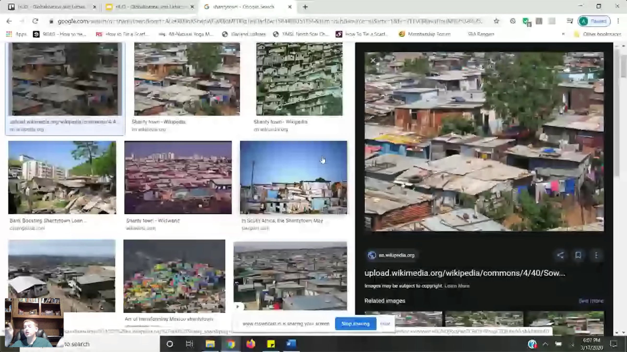Viewport: 627px width, 352px height.
Task: Save image with the bookmark icon
Action: pos(578,255)
